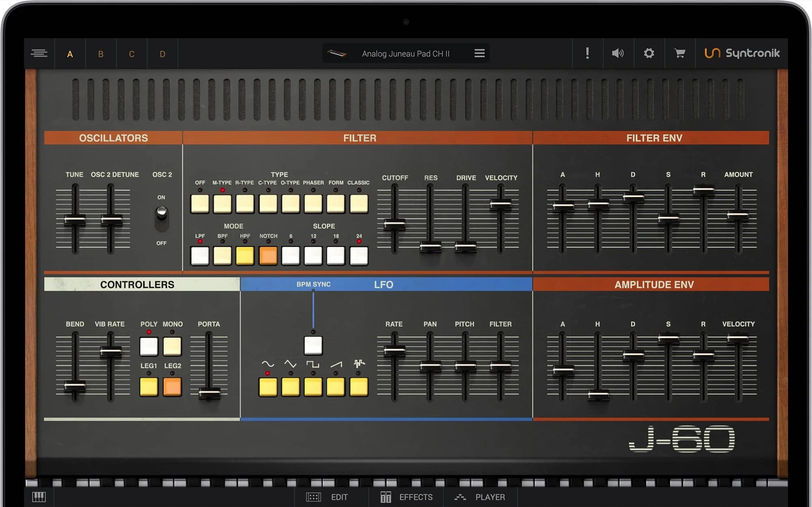Click the exclamation mark panic icon

tap(587, 53)
